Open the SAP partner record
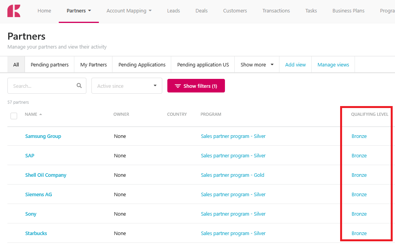The image size is (395, 244). [30, 155]
